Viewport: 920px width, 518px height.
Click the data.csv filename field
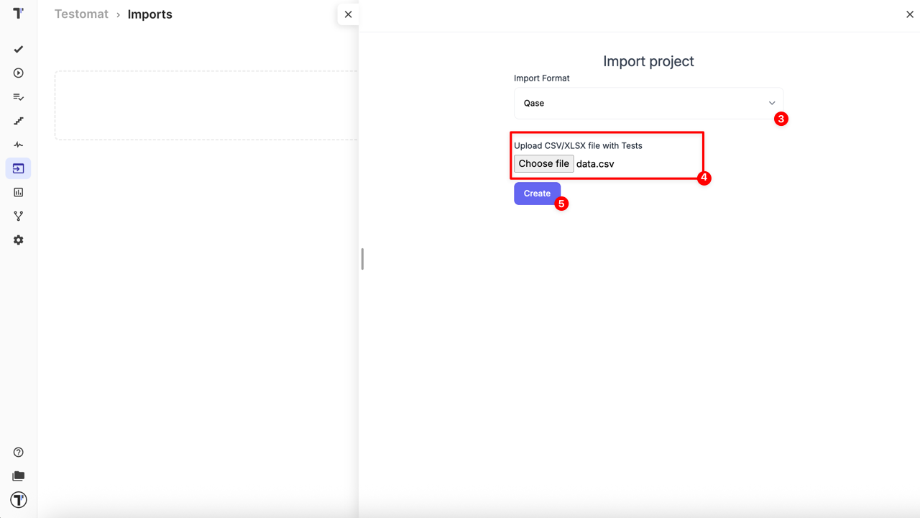point(595,163)
